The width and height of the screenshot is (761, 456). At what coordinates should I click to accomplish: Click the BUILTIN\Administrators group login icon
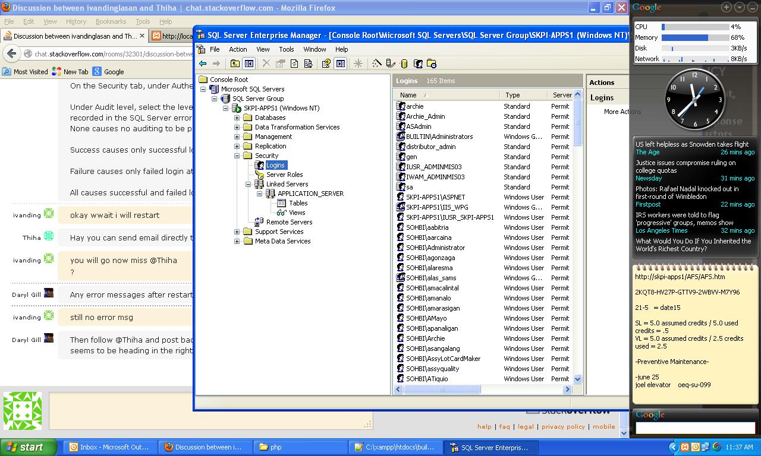[401, 137]
